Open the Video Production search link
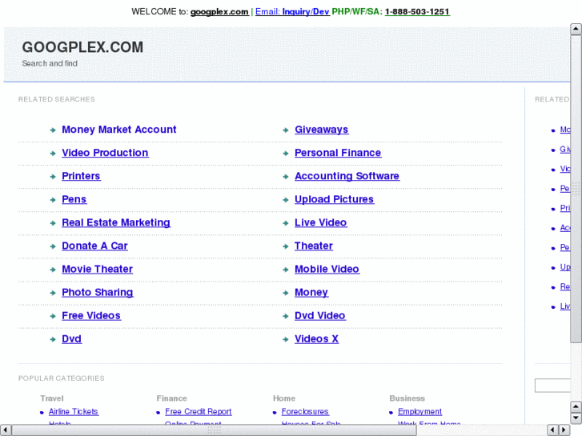 click(x=105, y=153)
